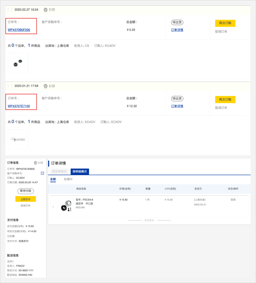Screen dimensions: 256x283
Task: View 订单详情 for ¥5.25 order
Action: click(x=177, y=30)
